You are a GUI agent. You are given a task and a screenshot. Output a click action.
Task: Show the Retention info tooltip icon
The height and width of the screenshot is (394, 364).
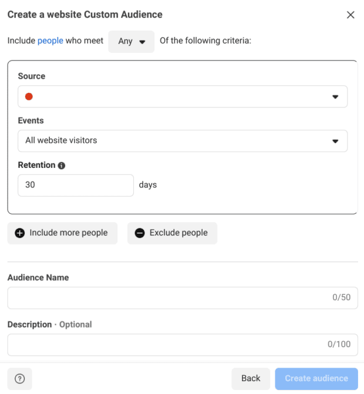tap(62, 166)
